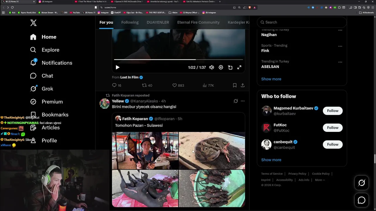Open Brave Shields lion icon
Screen dimensions: 376x211
[249, 7]
